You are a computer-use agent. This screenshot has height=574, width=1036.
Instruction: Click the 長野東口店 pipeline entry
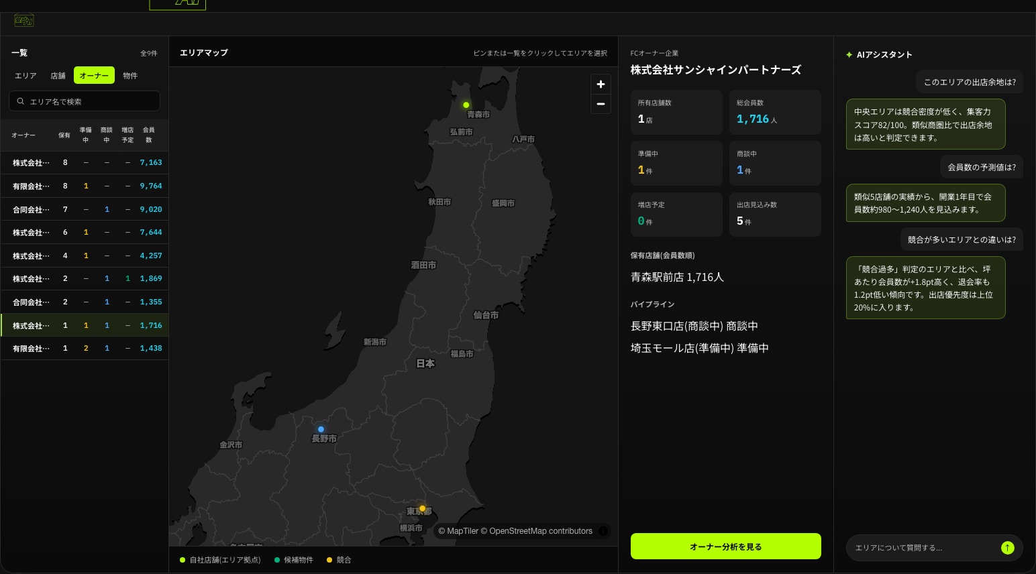point(694,326)
